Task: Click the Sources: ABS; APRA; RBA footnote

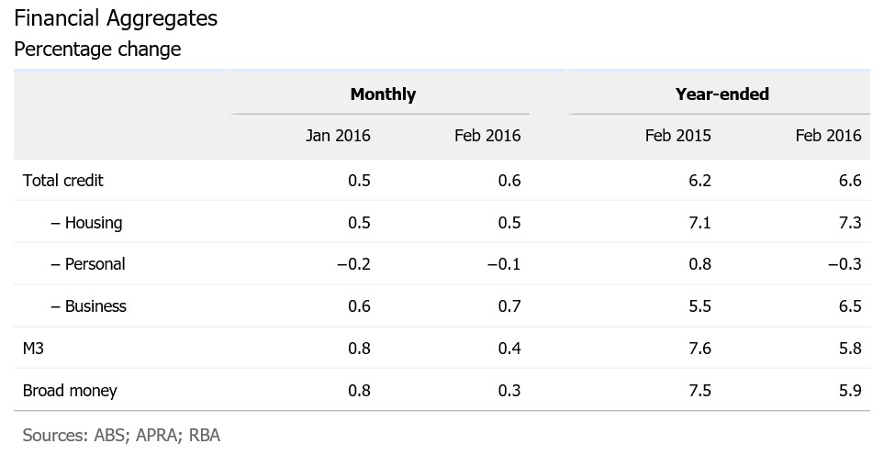Action: (121, 435)
